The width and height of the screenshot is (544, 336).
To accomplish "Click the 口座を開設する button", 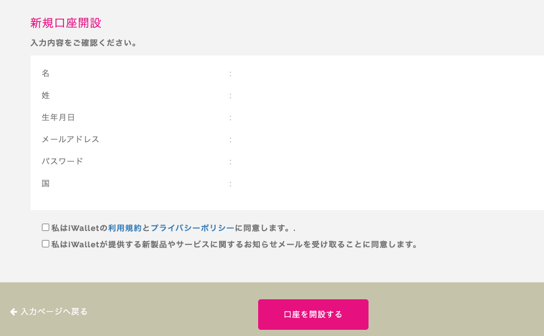I will 313,314.
